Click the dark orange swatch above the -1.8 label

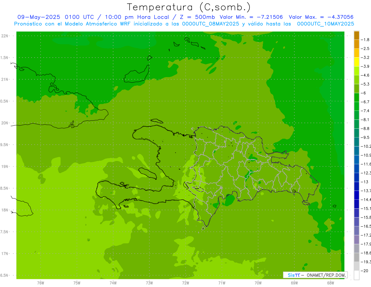tap(356, 35)
